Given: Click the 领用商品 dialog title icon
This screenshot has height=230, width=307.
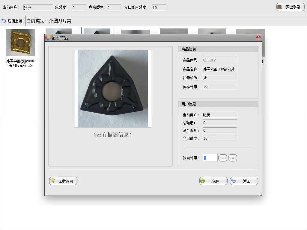Looking at the screenshot, I should point(48,38).
